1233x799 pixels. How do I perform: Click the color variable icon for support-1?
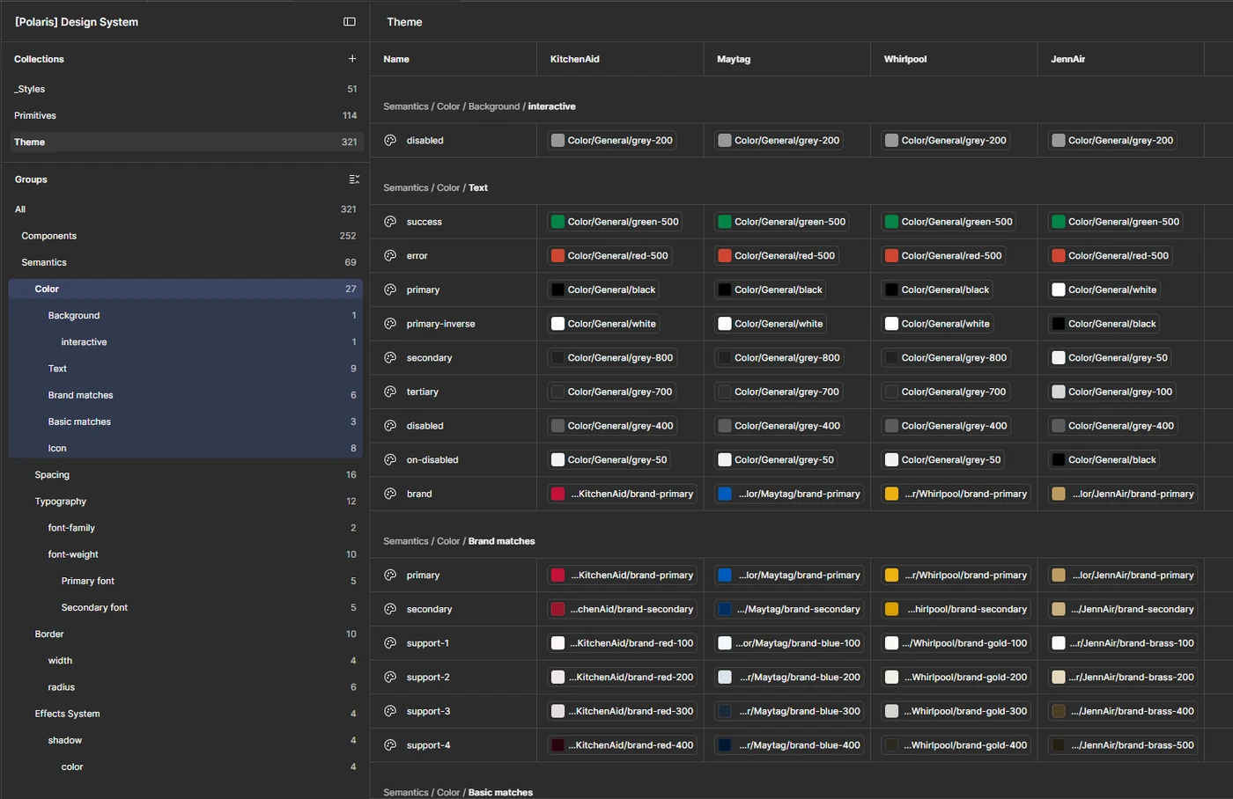[x=390, y=643]
